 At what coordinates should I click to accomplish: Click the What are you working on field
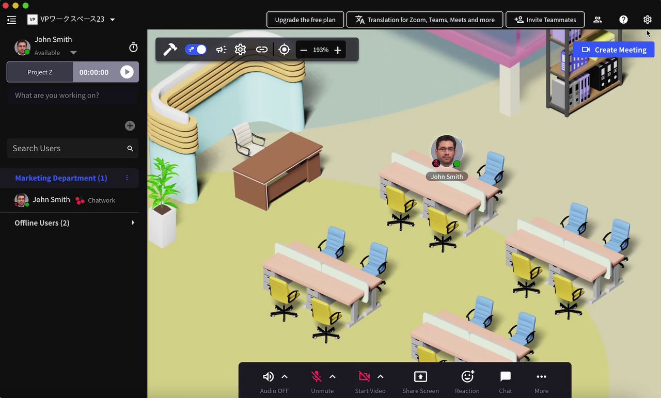pyautogui.click(x=73, y=95)
